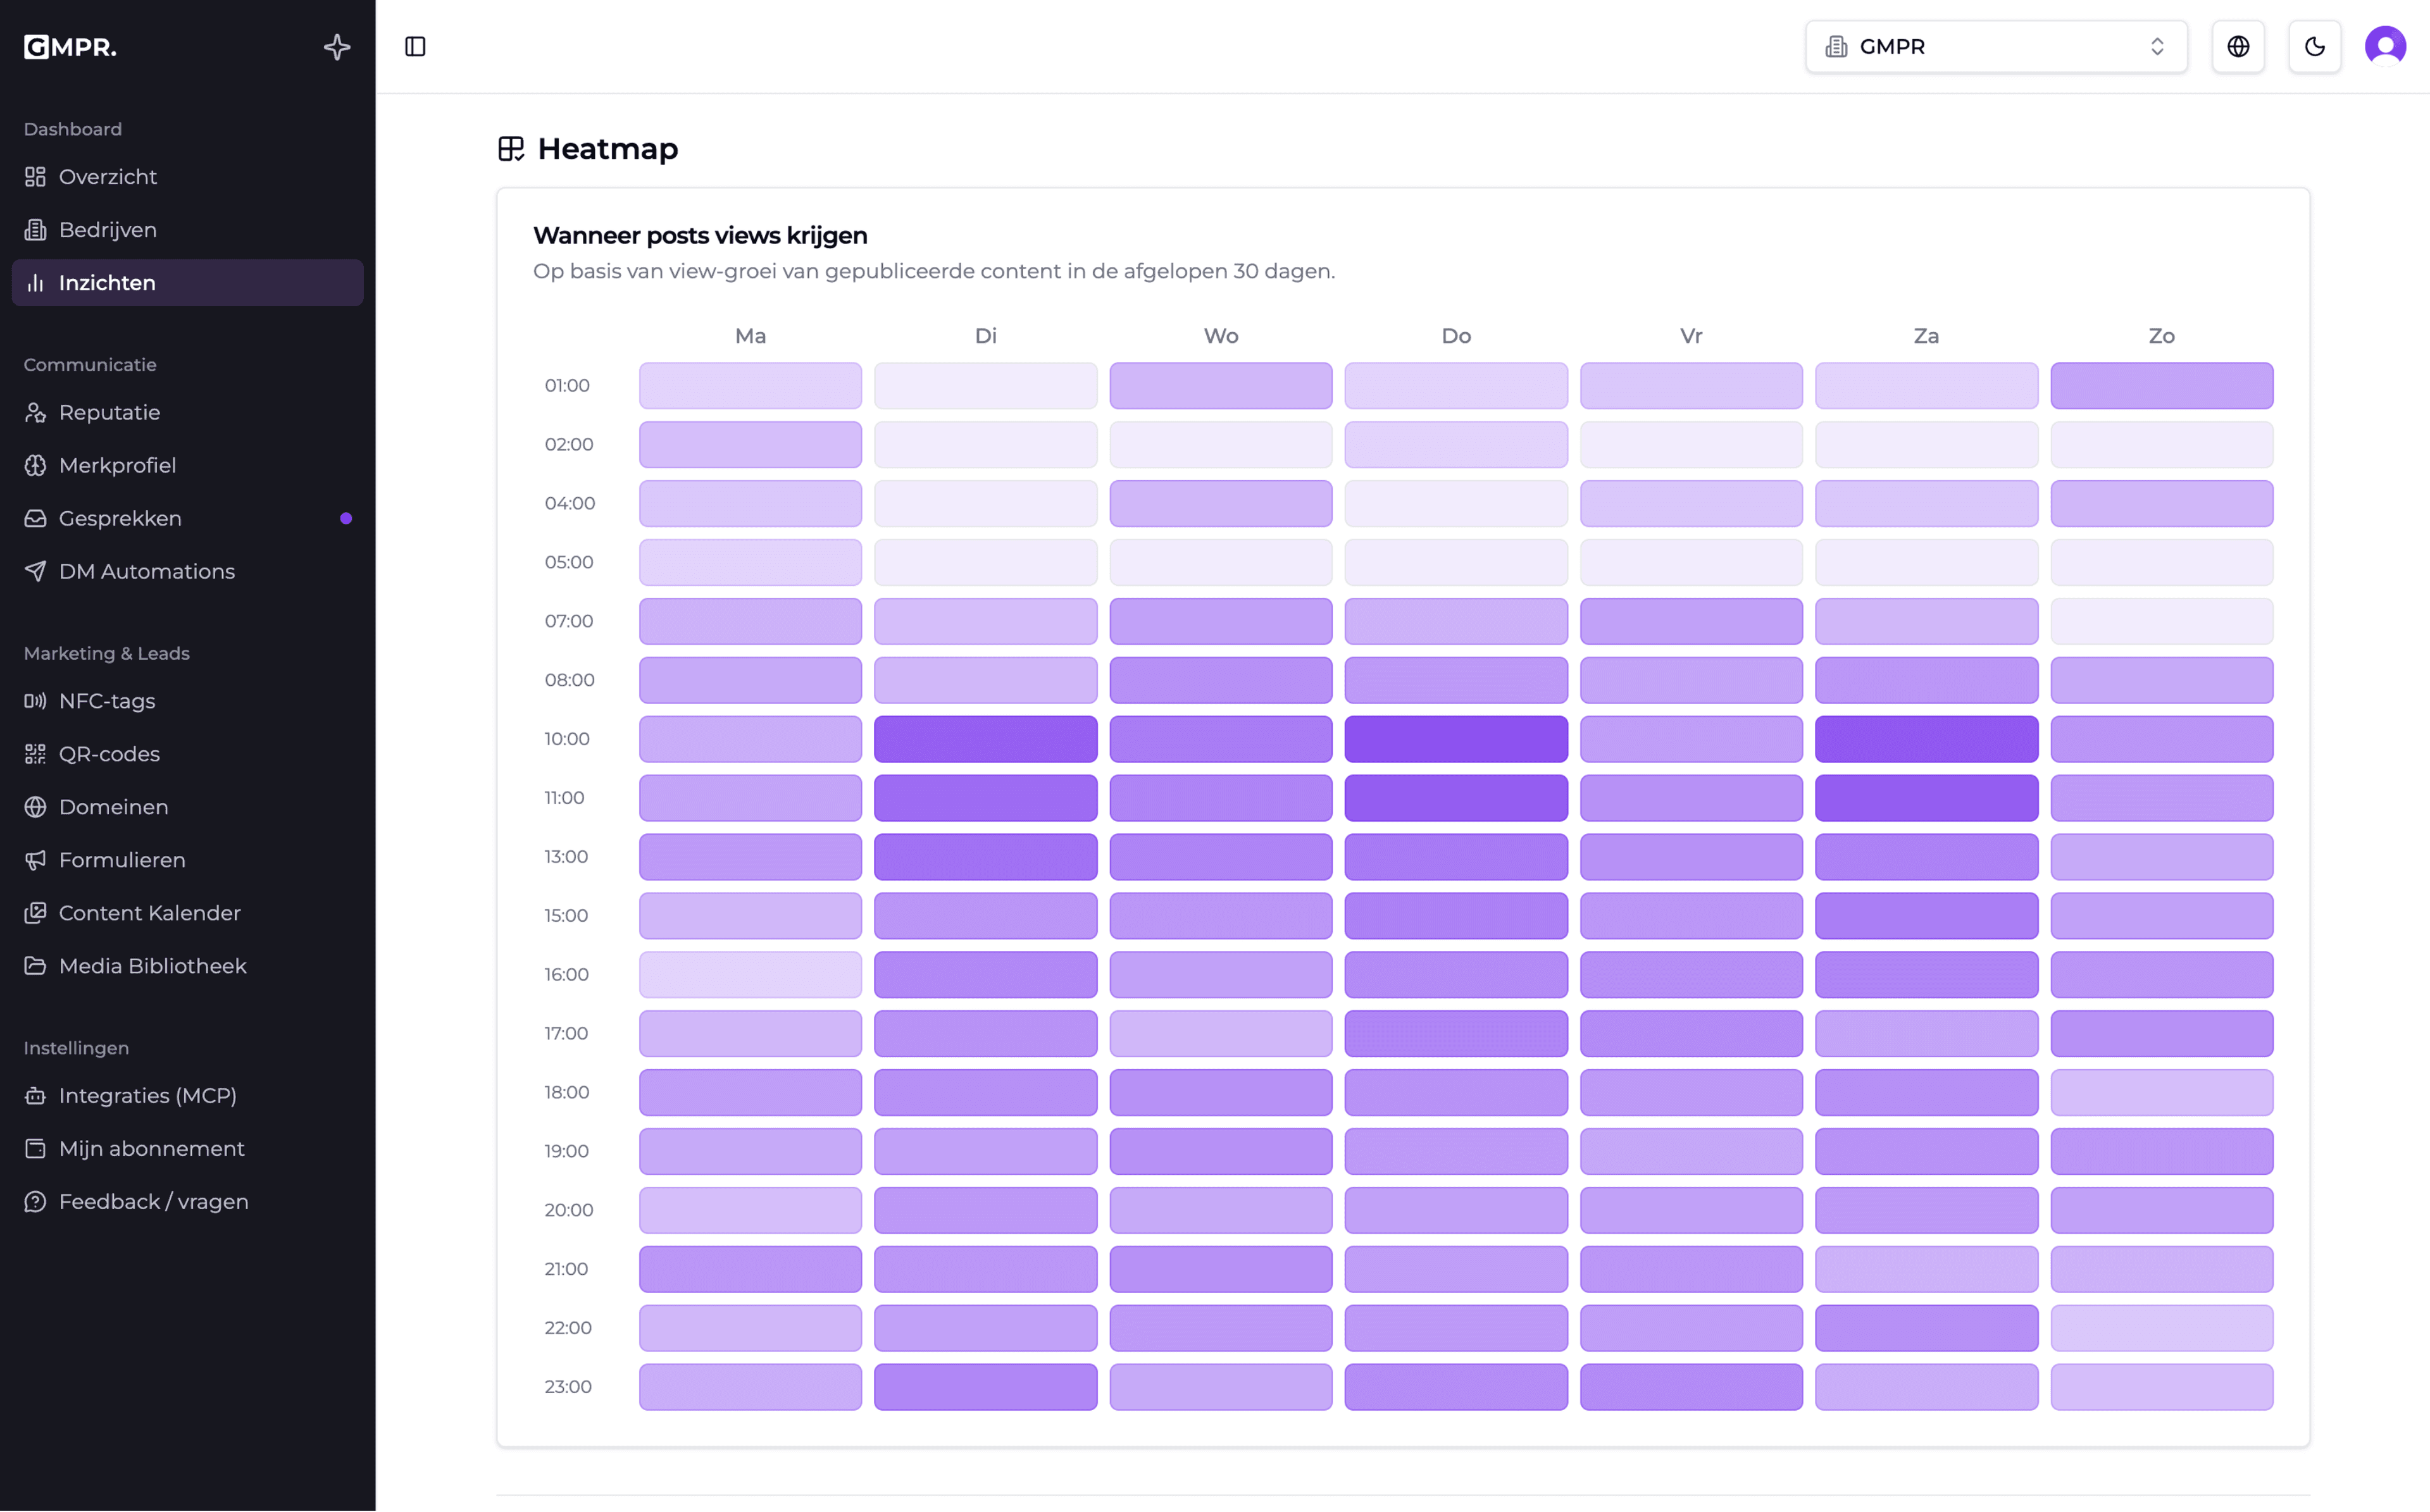Click the '10:00' row label
Image resolution: width=2430 pixels, height=1512 pixels.
pyautogui.click(x=567, y=739)
